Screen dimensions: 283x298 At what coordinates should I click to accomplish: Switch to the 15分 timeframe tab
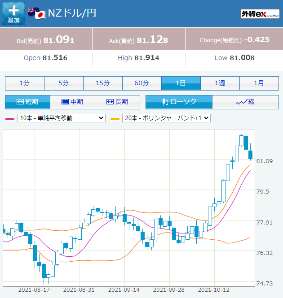pos(103,83)
